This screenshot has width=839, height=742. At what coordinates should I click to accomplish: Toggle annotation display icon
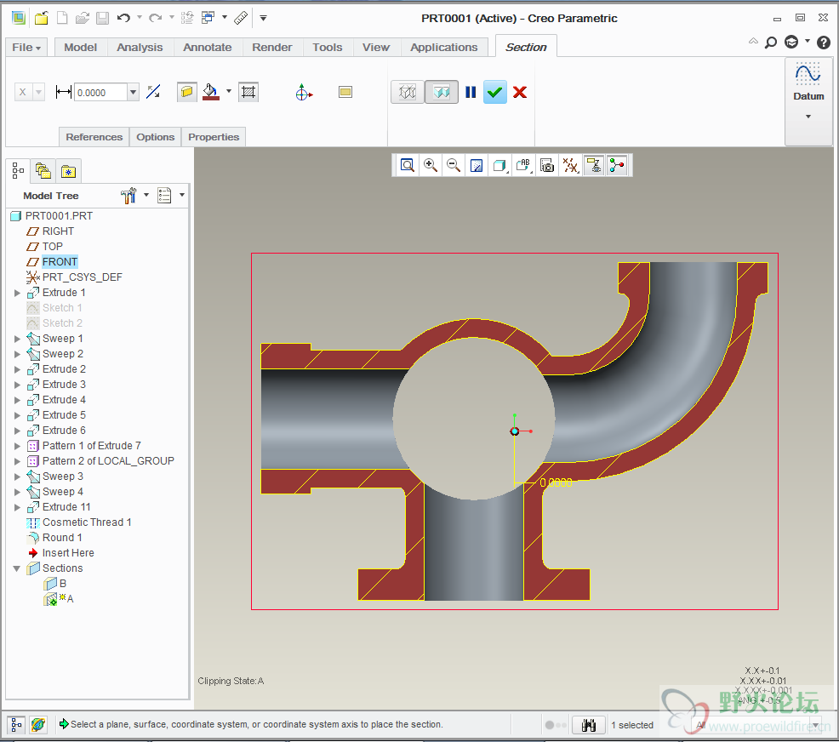coord(594,165)
